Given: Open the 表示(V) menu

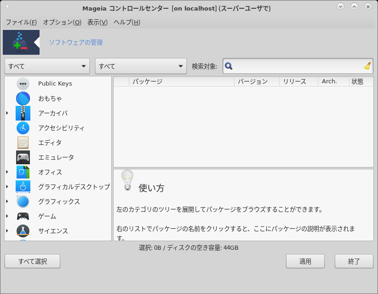Looking at the screenshot, I should pyautogui.click(x=97, y=22).
